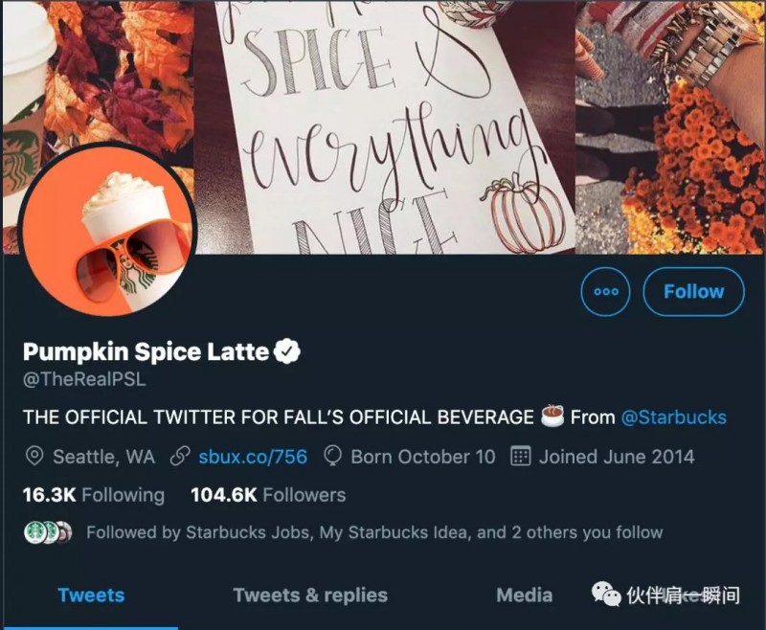The width and height of the screenshot is (766, 630).
Task: Open the @Starbucks mention link
Action: pos(673,417)
